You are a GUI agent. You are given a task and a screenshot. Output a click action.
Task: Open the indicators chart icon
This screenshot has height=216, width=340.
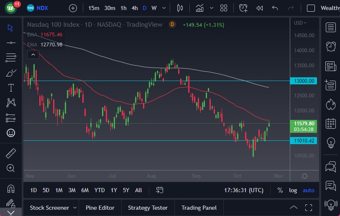coord(199,8)
